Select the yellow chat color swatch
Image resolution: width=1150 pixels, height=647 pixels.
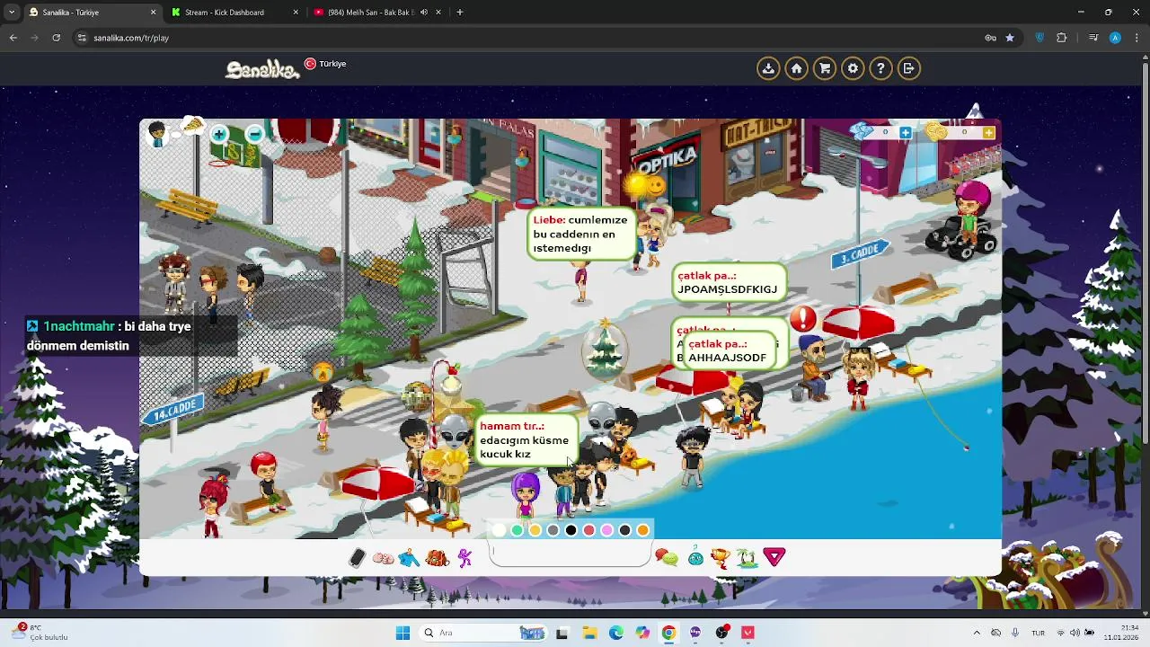coord(535,530)
